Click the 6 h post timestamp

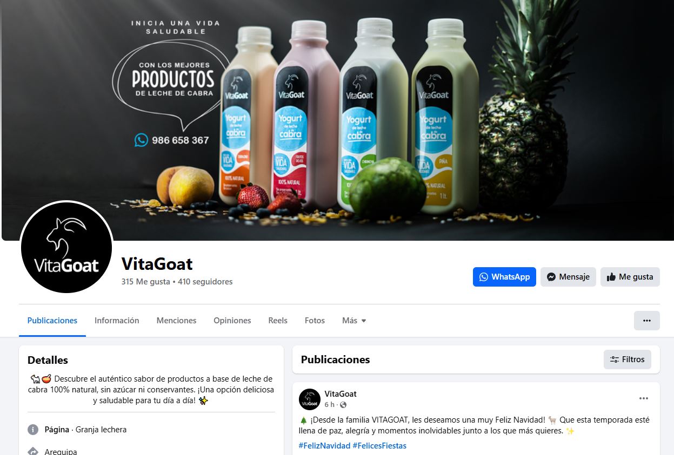pyautogui.click(x=329, y=405)
